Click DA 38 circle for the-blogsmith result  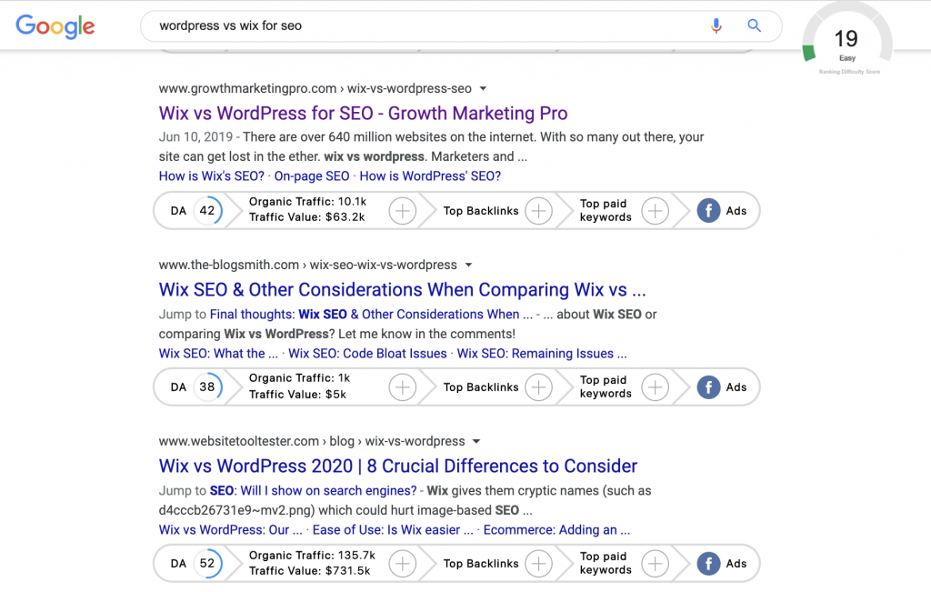click(x=207, y=387)
